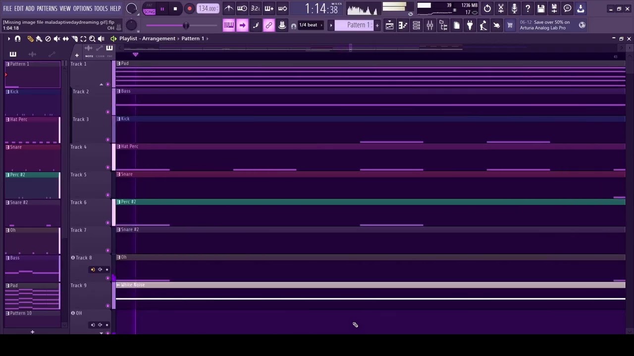This screenshot has width=634, height=356.
Task: Select the playlist slip tool
Action: click(x=66, y=39)
